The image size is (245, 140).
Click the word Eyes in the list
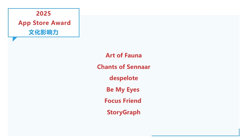pyautogui.click(x=133, y=90)
